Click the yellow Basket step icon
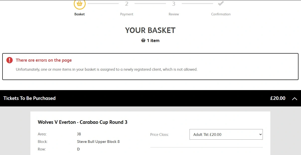Viewport: 301px width, 155px height. click(x=80, y=4)
